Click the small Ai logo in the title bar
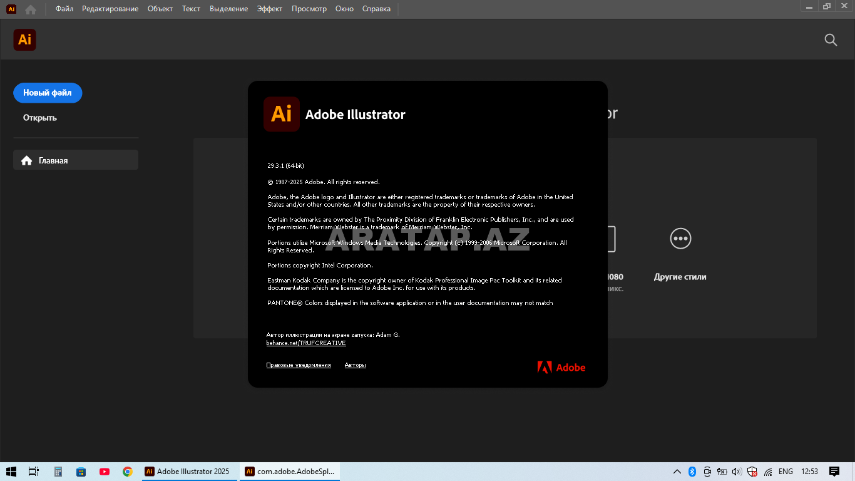 pyautogui.click(x=11, y=9)
